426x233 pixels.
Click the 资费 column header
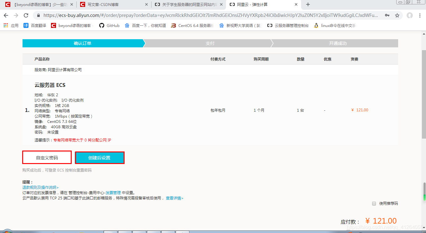tap(354, 59)
